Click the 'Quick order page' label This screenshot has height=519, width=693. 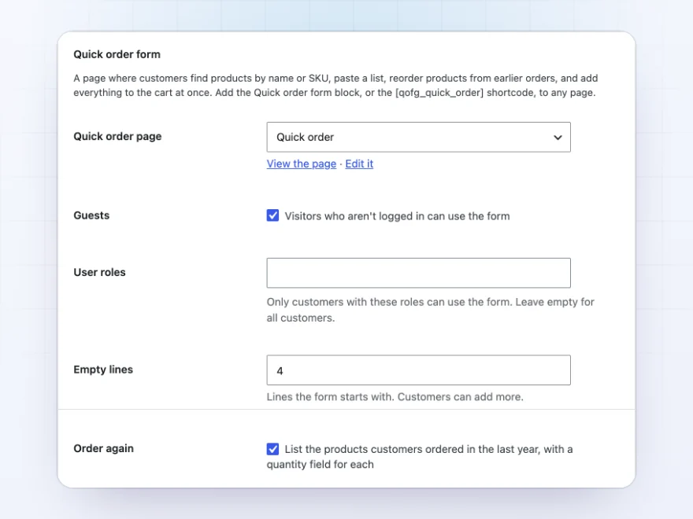click(x=117, y=136)
